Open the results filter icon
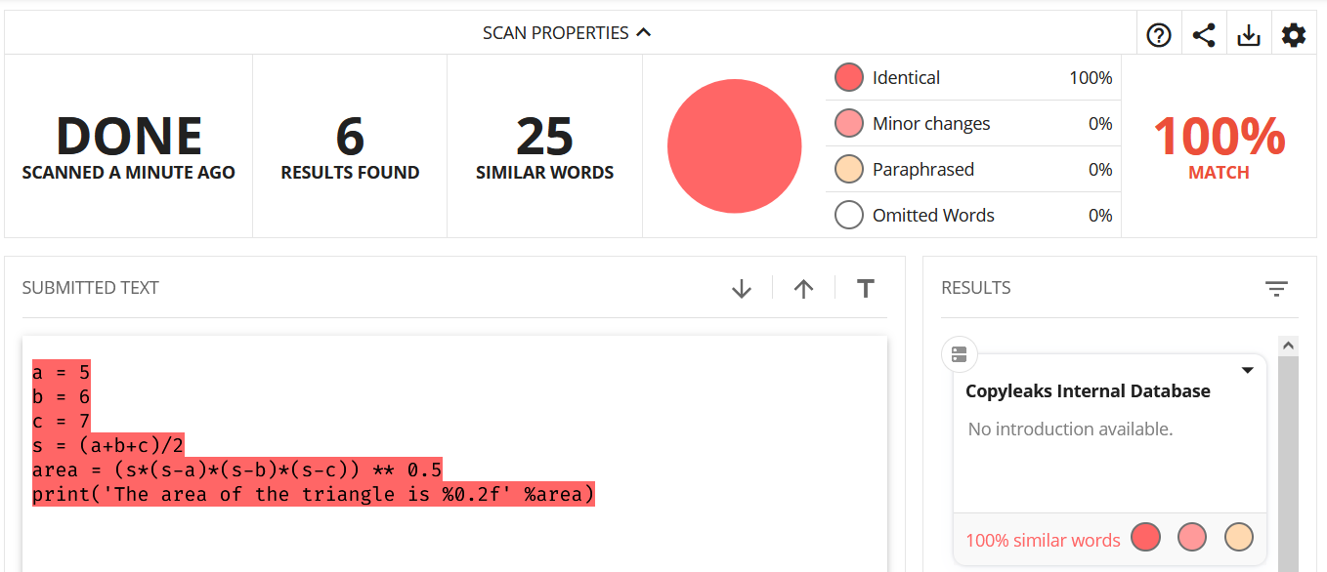This screenshot has width=1327, height=572. [1276, 289]
